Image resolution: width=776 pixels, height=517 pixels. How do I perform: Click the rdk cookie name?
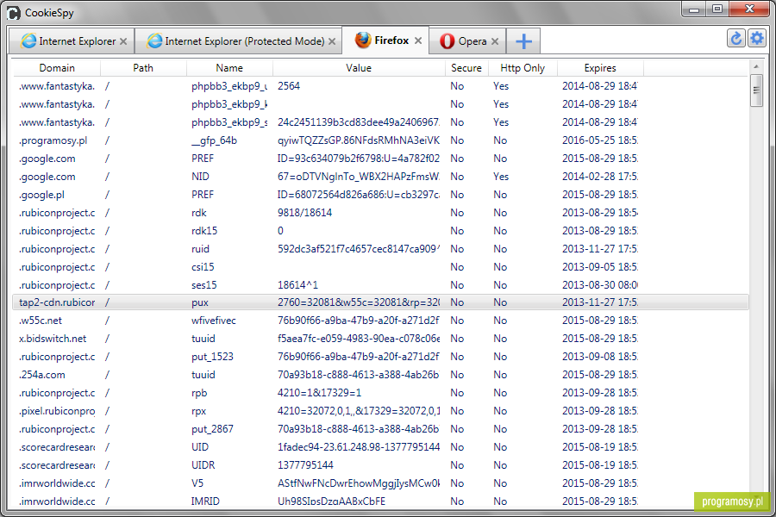pos(199,213)
